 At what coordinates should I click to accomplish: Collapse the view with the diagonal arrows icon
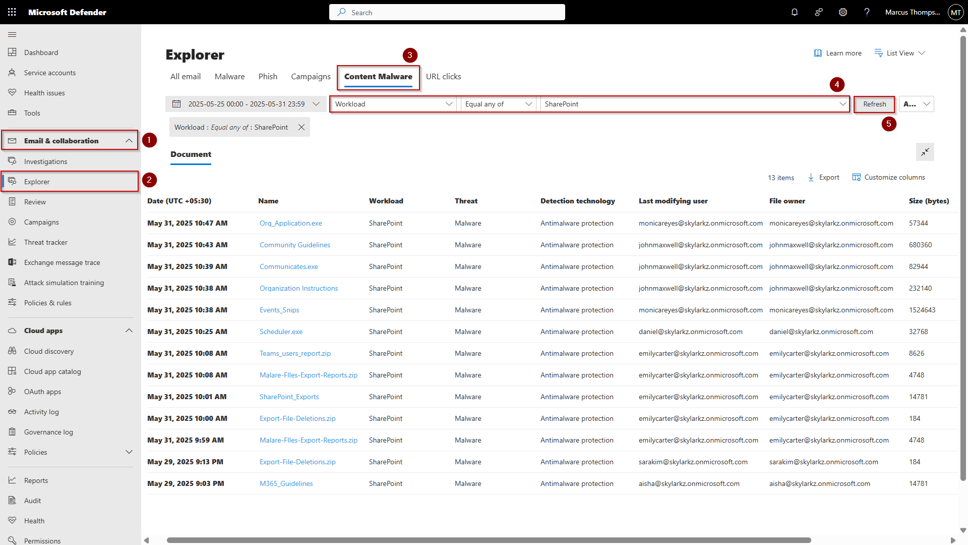click(x=925, y=152)
